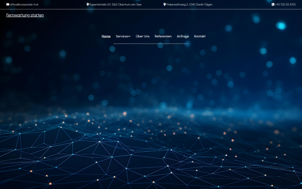This screenshot has height=189, width=302.
Task: Go to the Home menu item
Action: [x=106, y=36]
